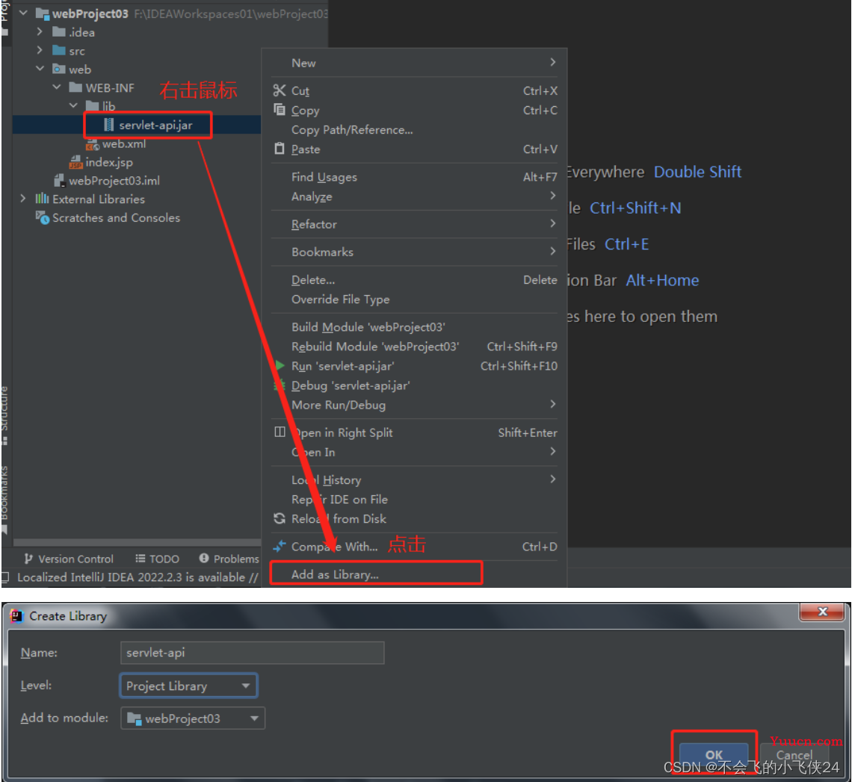The height and width of the screenshot is (782, 852).
Task: Open the Version Control tool window
Action: [x=69, y=558]
